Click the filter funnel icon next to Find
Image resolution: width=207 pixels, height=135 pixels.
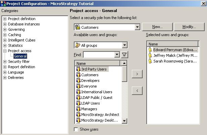pos(124,54)
